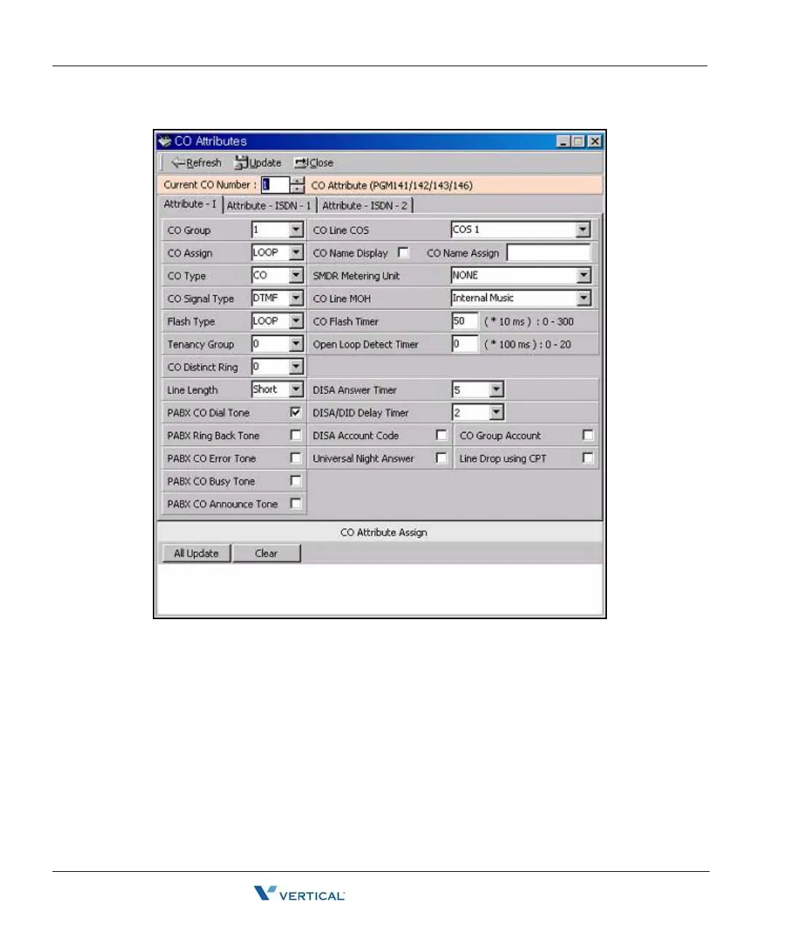Switch to Attribute - ISDN - 1 tab

coord(269,205)
